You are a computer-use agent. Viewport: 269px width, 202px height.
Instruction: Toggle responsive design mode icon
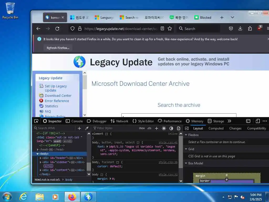tap(258, 121)
